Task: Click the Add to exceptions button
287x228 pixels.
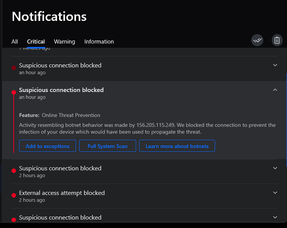Action: (47, 146)
